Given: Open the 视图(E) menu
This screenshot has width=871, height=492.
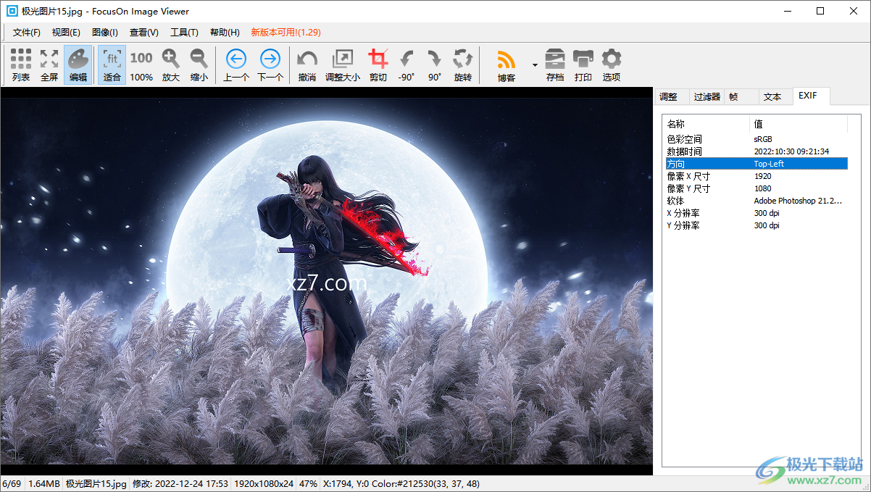Looking at the screenshot, I should coord(66,32).
